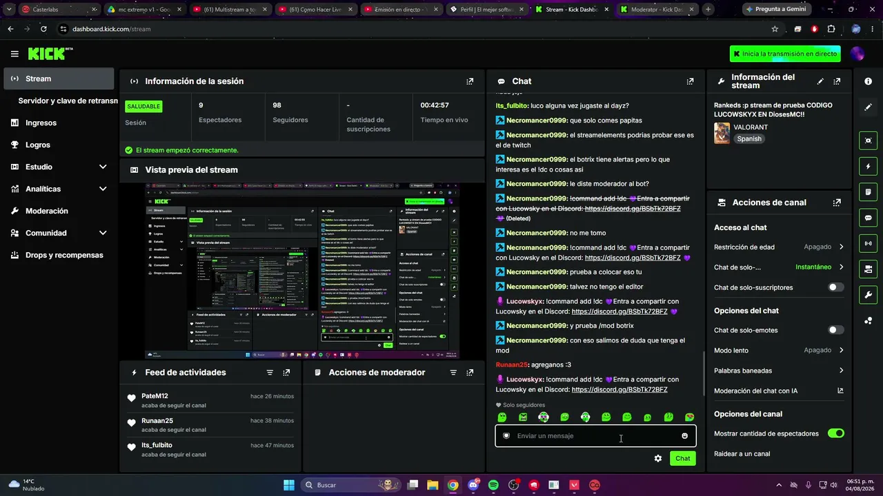883x496 pixels.
Task: Select Stream in the left sidebar
Action: pyautogui.click(x=59, y=79)
